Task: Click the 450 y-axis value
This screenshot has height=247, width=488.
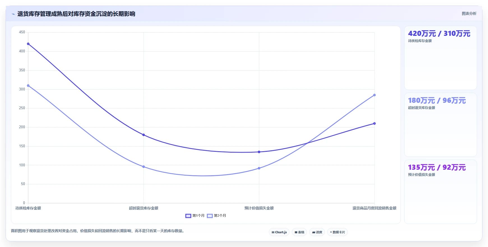Action: (x=22, y=32)
